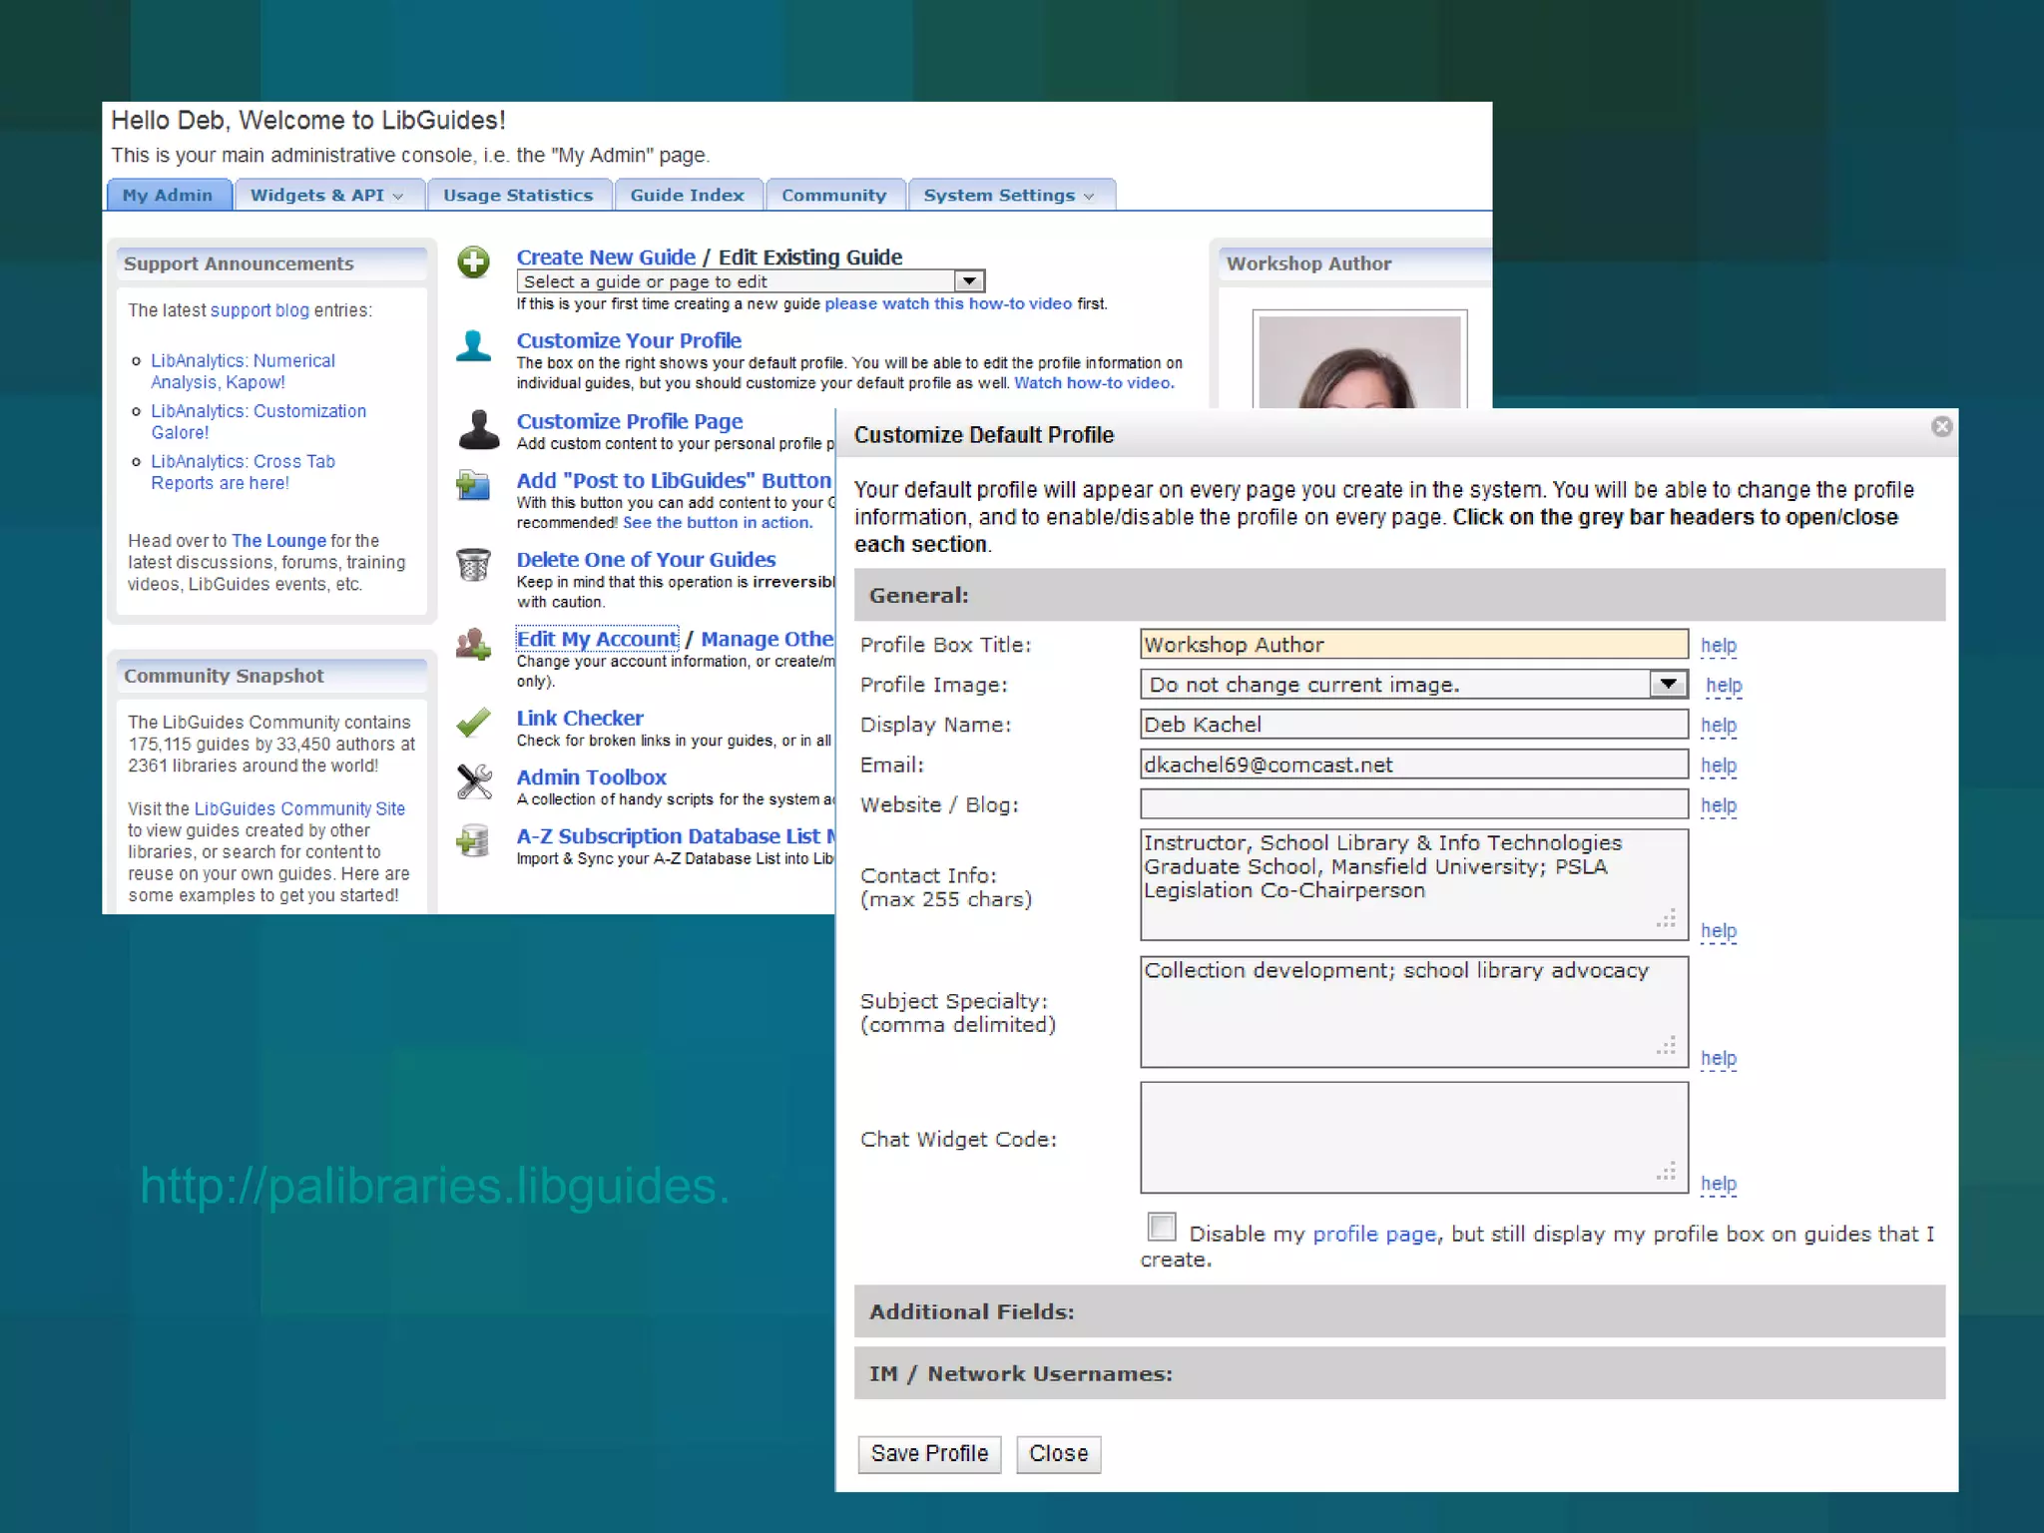
Task: Click help beside Chat Widget Code box
Action: pos(1719,1183)
